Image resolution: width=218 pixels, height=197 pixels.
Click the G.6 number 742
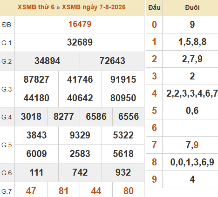pyautogui.click(x=80, y=172)
